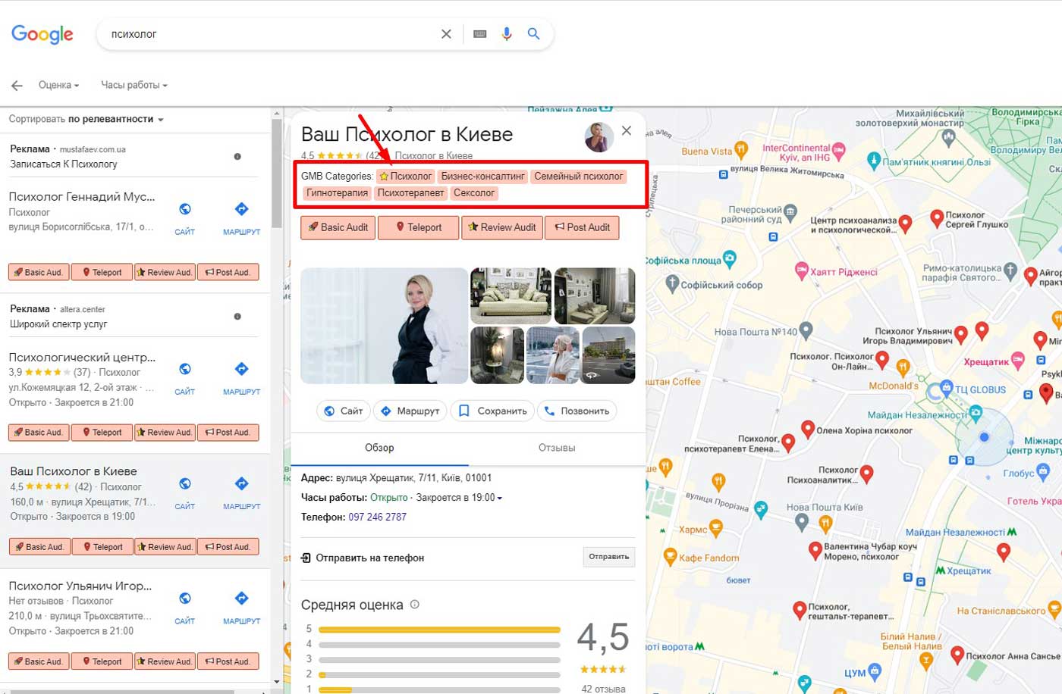Open Часы работы filter dropdown
The image size is (1062, 694).
point(134,85)
